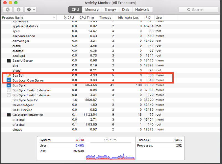Open the gear action dropdown menu

tap(31, 10)
